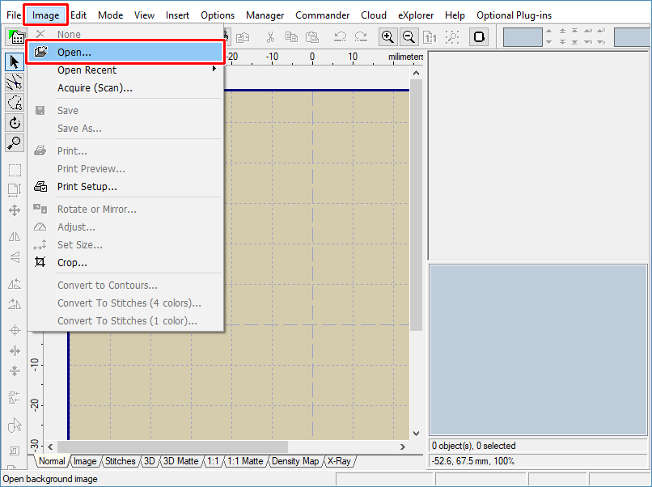Open the Cloud menu
Image resolution: width=652 pixels, height=487 pixels.
tap(374, 15)
